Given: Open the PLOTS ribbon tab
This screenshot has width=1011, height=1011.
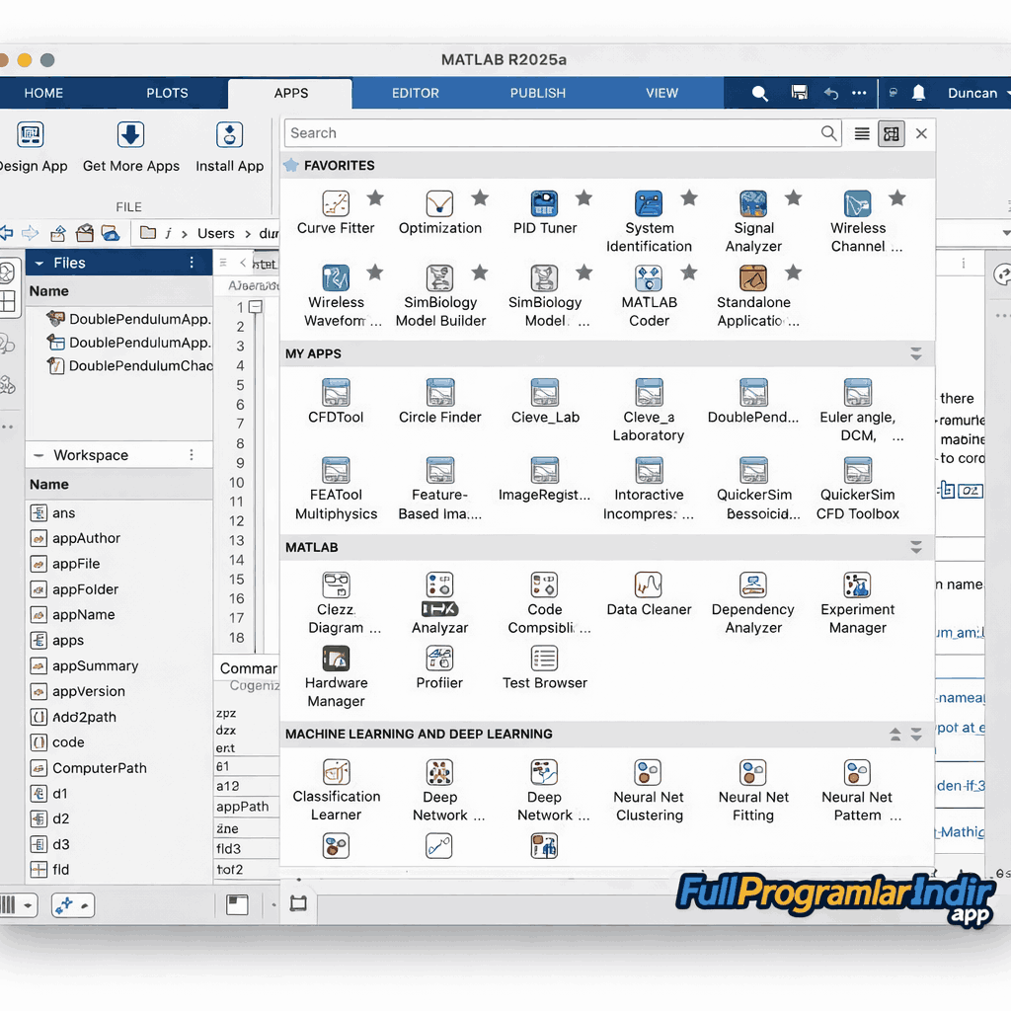Looking at the screenshot, I should [x=167, y=93].
